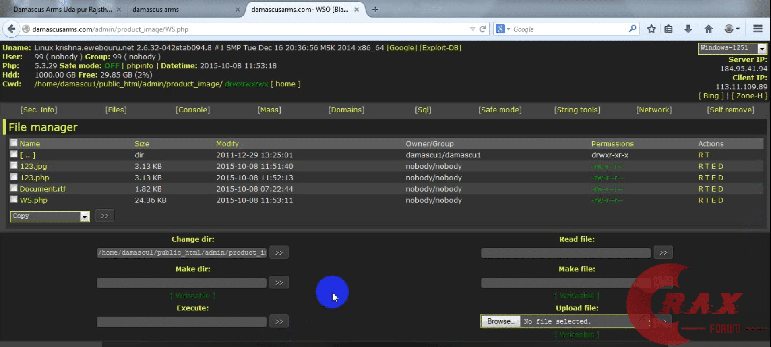Check the box beside WS.php

click(14, 199)
